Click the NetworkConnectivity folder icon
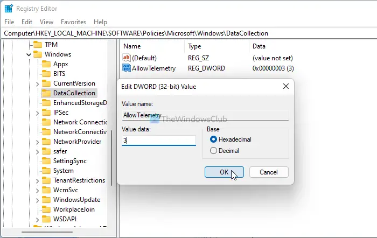 point(46,132)
